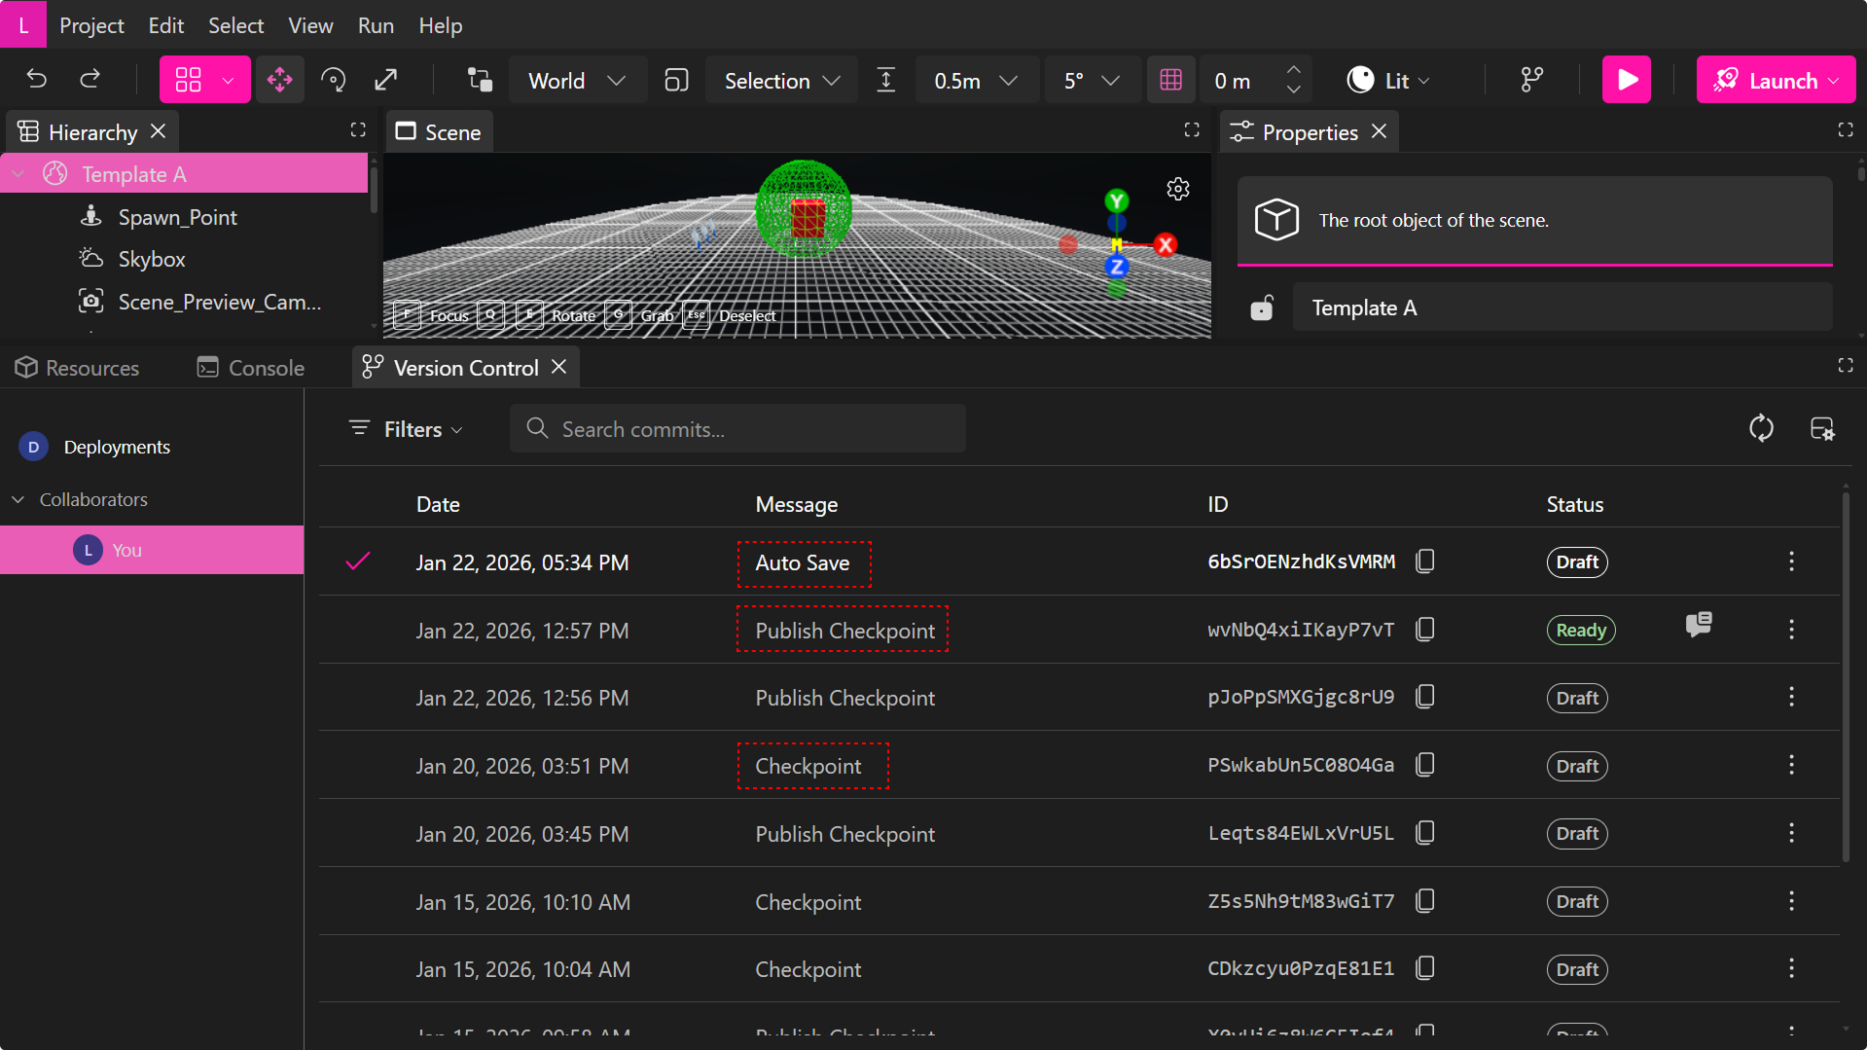Toggle the lock on Template A
This screenshot has width=1867, height=1050.
click(x=1262, y=308)
